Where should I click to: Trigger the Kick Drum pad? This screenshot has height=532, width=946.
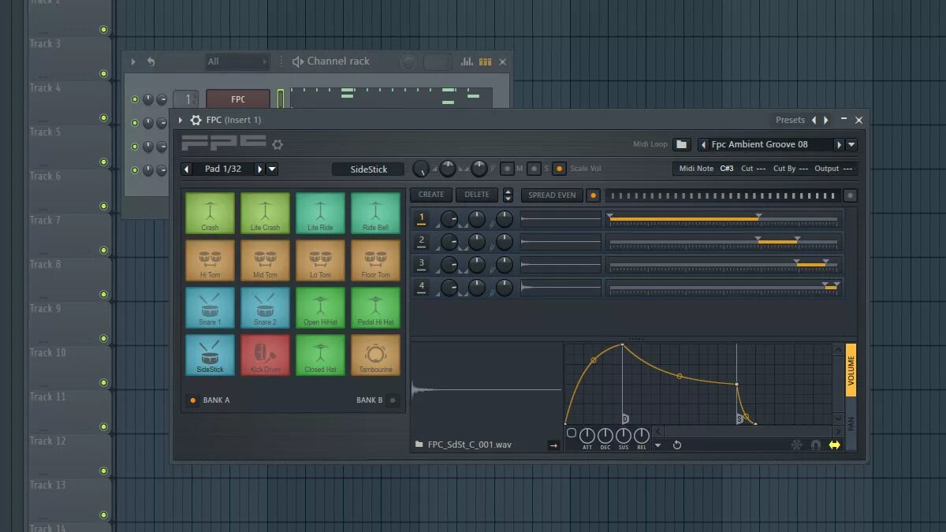(x=265, y=355)
